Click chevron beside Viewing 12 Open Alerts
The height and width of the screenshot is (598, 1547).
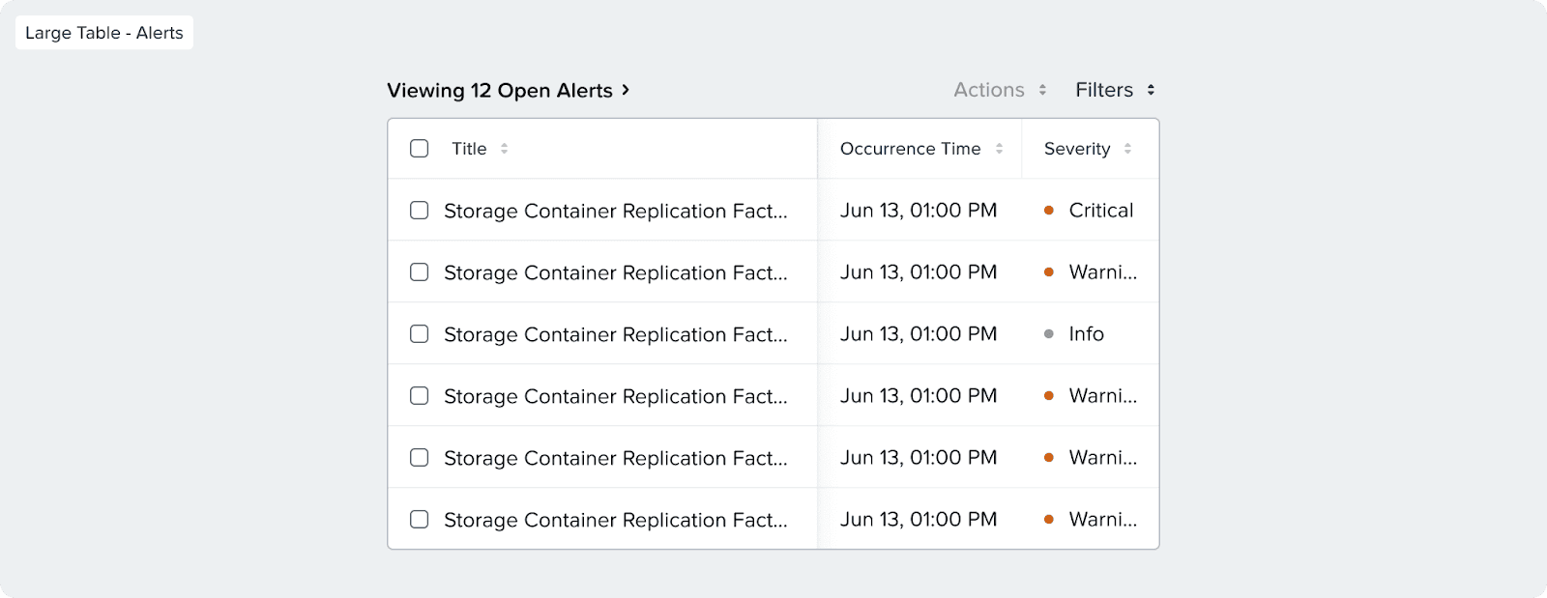point(626,90)
